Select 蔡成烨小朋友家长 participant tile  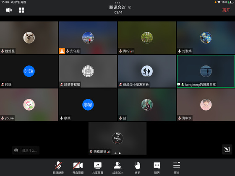[147, 71]
